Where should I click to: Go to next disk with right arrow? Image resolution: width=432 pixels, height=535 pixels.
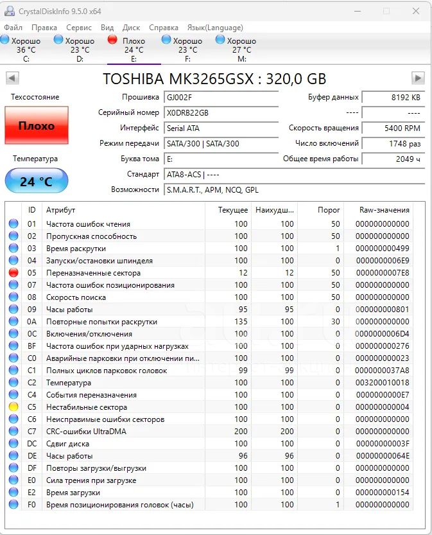click(x=418, y=78)
